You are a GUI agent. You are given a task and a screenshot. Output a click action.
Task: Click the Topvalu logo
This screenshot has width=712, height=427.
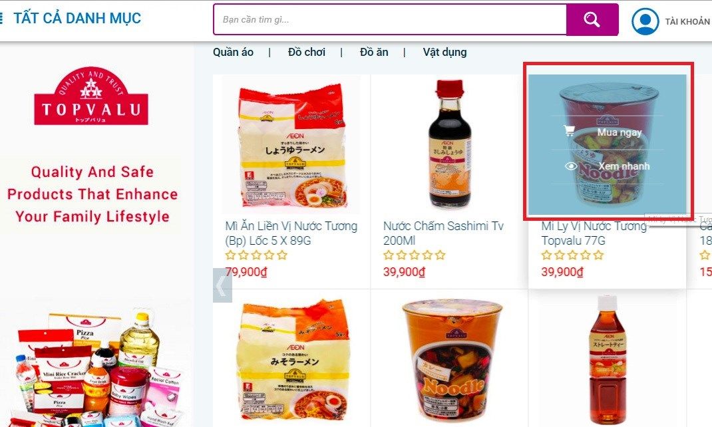91,96
